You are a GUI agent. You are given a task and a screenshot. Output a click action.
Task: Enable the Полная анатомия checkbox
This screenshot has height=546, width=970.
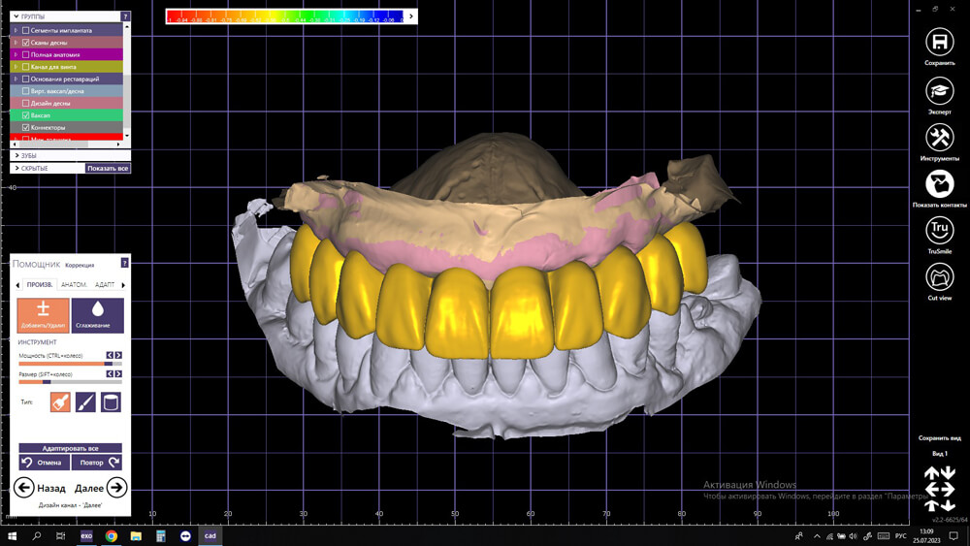tap(25, 54)
